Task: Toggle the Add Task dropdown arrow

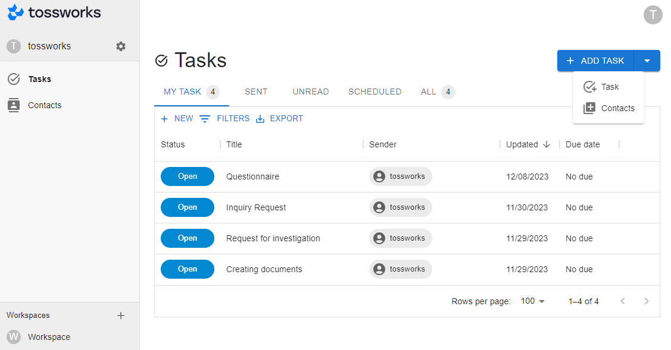Action: coord(647,61)
